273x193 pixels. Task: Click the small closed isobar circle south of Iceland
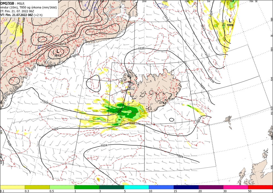(x=171, y=120)
